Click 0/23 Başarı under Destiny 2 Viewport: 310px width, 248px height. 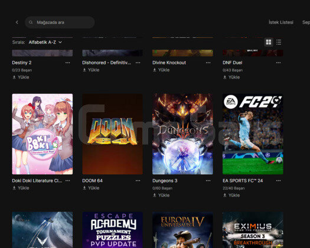point(22,70)
